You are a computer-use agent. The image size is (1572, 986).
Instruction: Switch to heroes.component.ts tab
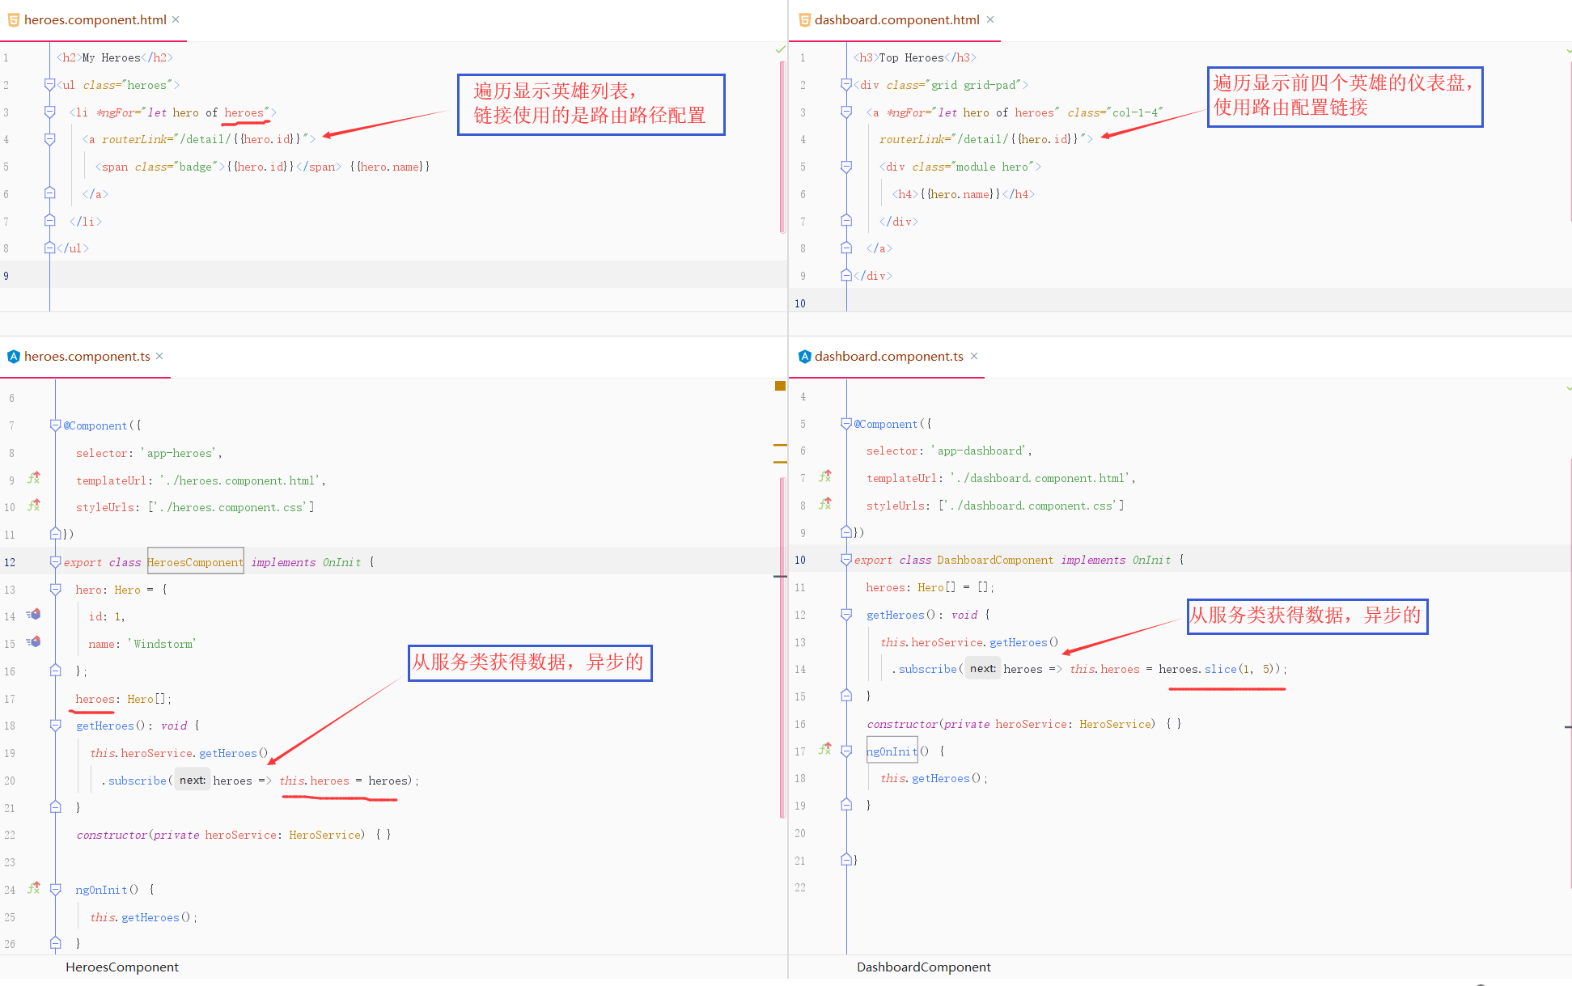click(x=87, y=357)
